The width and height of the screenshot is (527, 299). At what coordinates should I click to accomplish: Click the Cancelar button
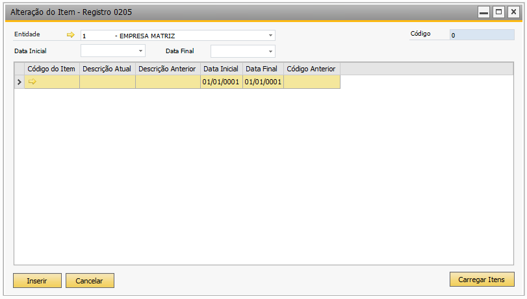pos(90,281)
